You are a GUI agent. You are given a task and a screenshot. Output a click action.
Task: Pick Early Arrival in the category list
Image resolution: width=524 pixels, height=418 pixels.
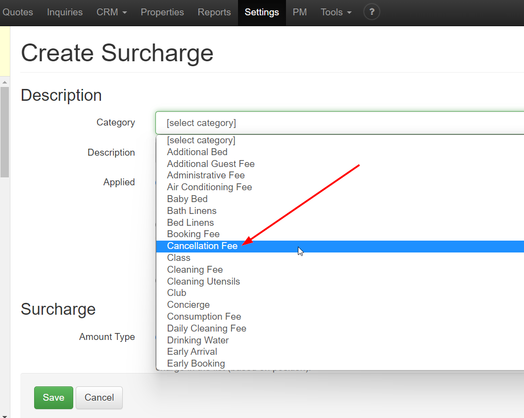tap(192, 351)
